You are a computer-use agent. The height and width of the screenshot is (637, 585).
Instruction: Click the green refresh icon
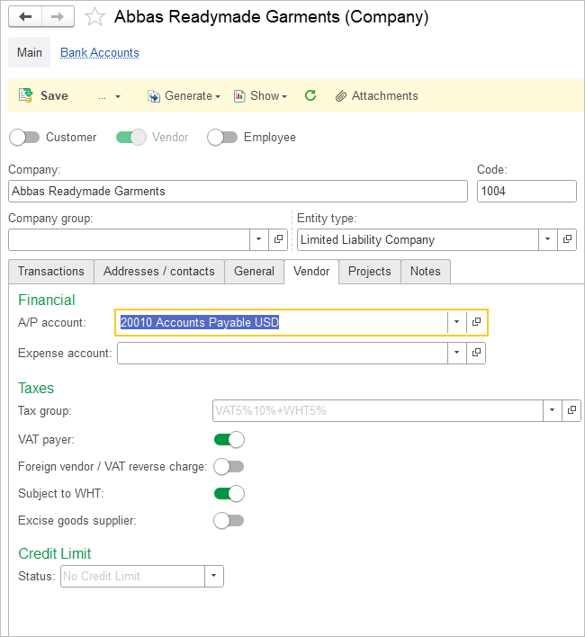pyautogui.click(x=310, y=95)
